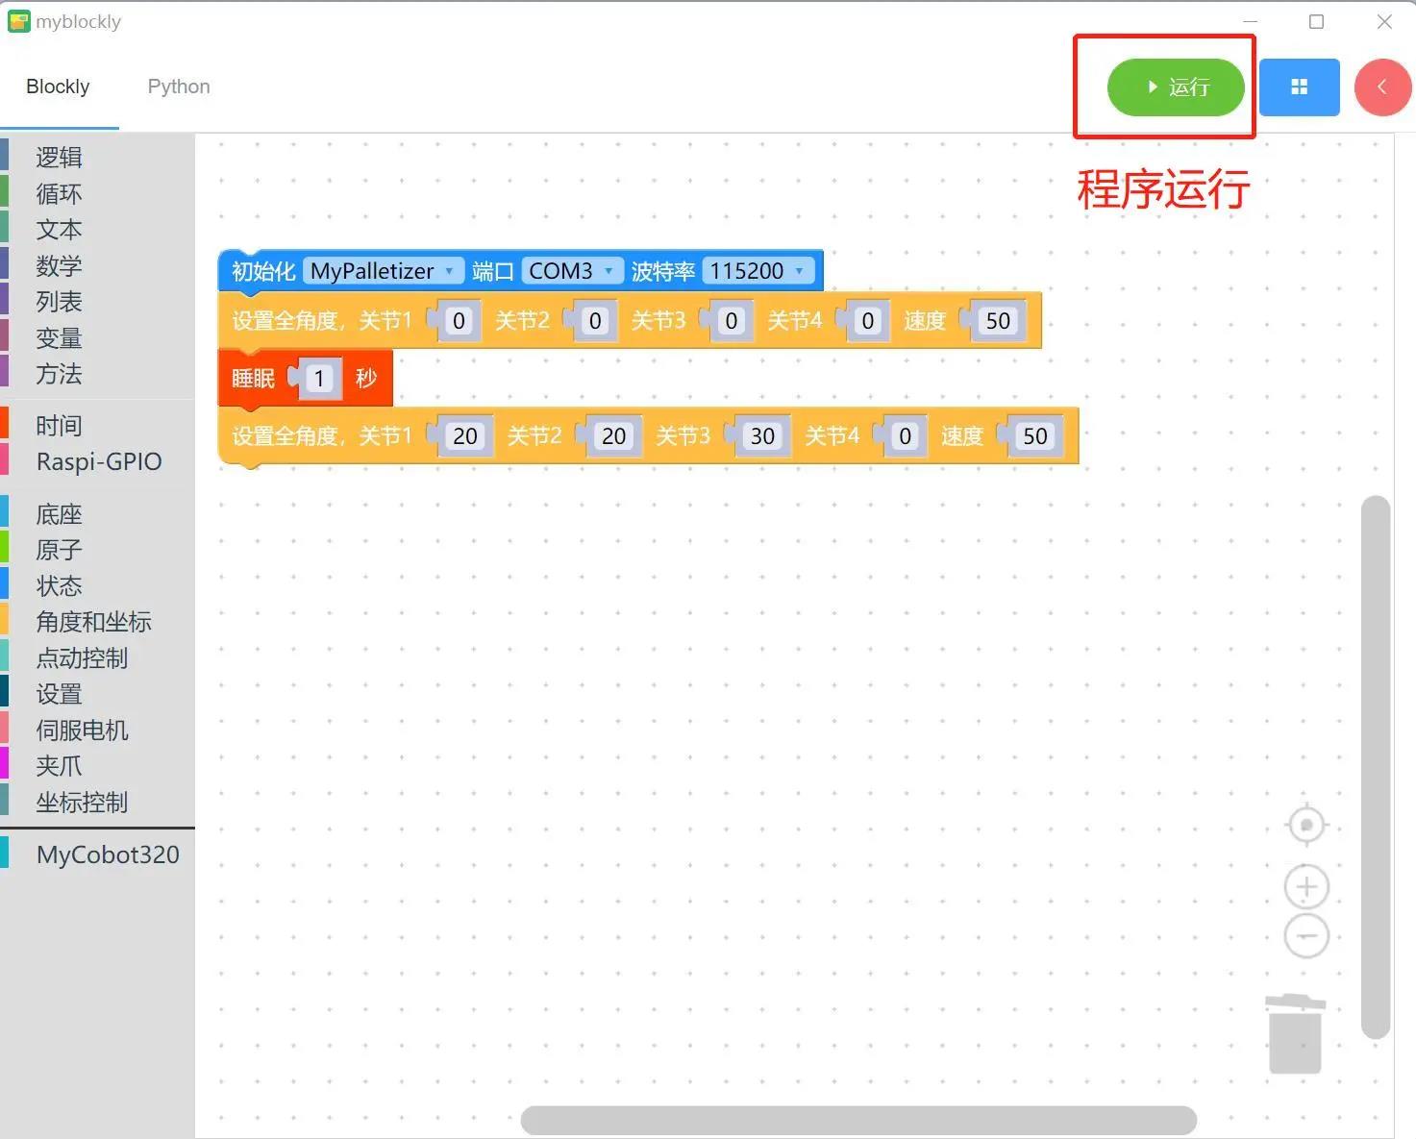Edit the 速度 value 50 field
The image size is (1416, 1139).
point(997,321)
